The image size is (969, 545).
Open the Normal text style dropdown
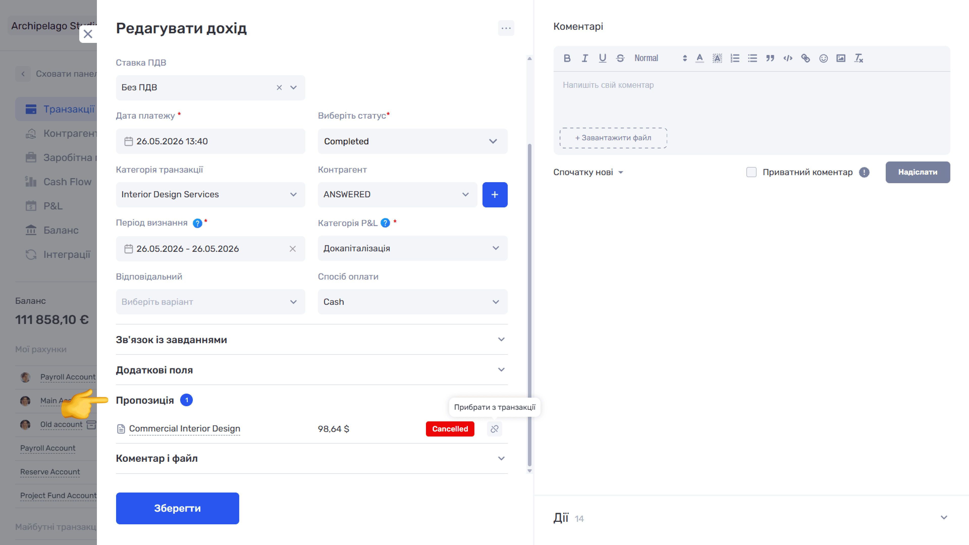tap(661, 58)
